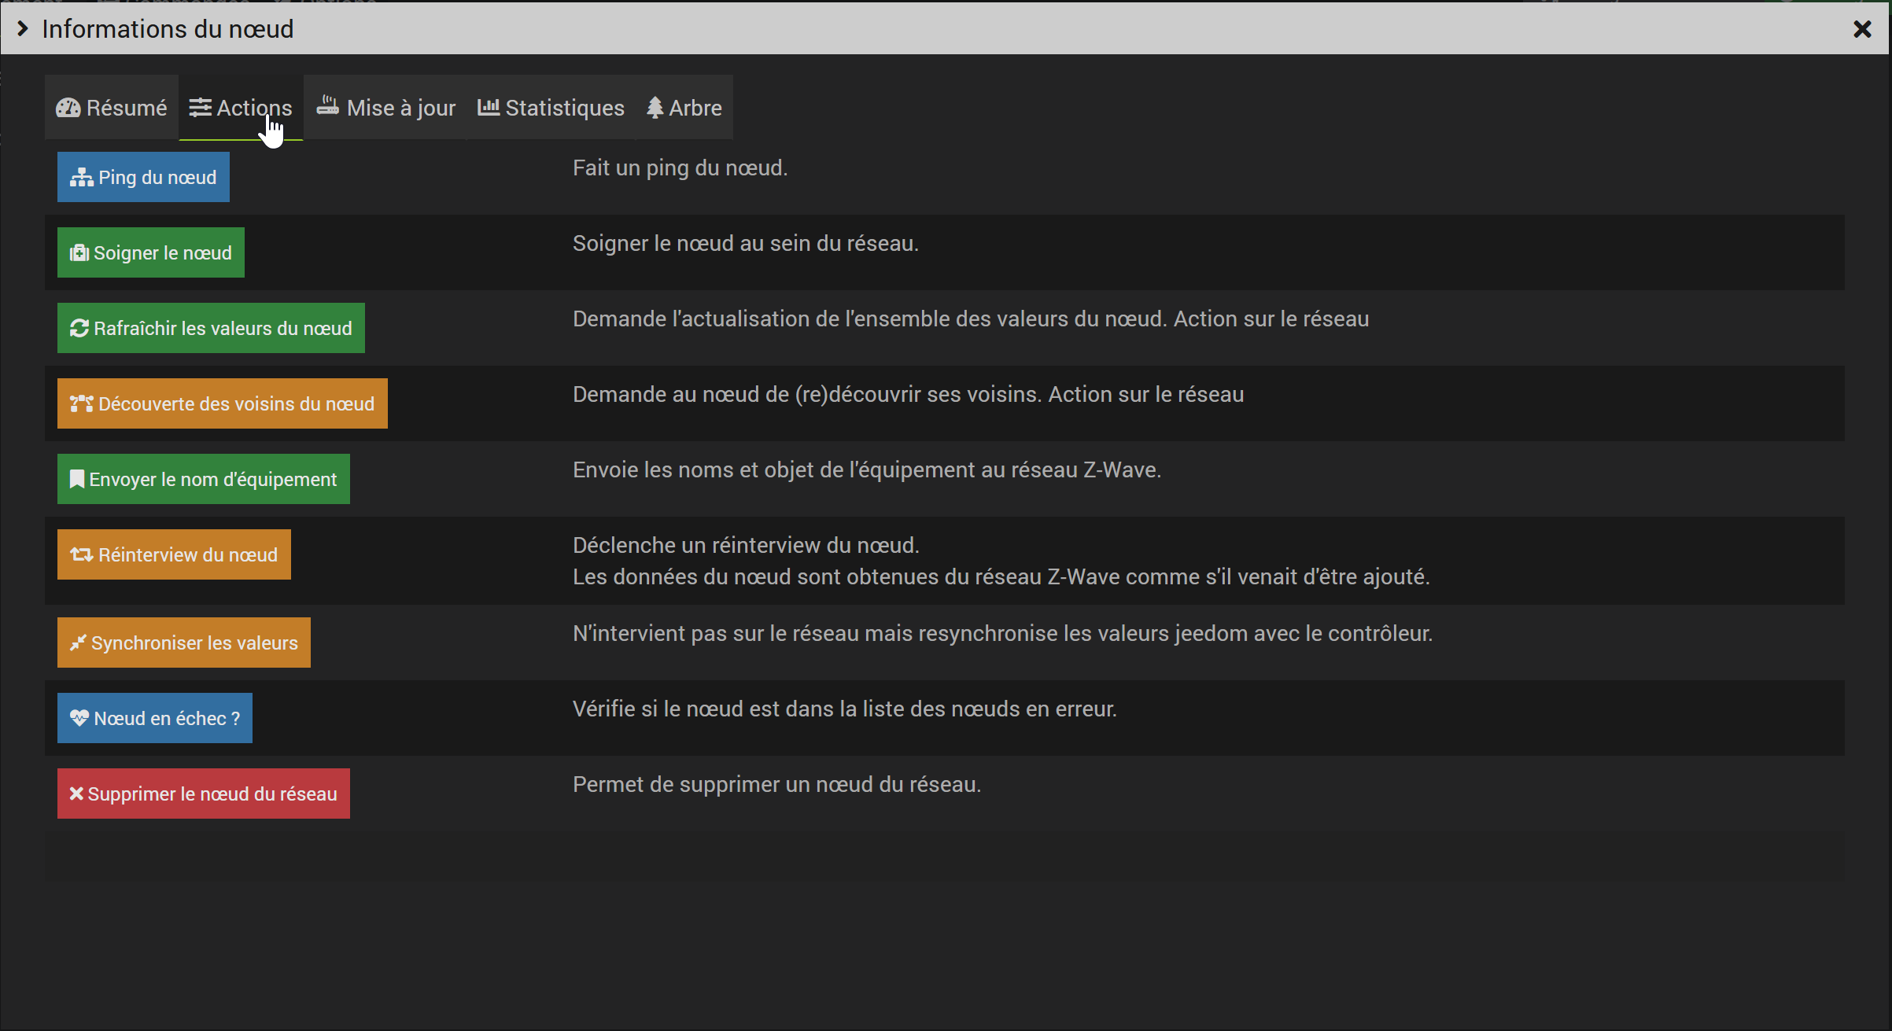Click the heartbeat icon on Nœud en échec
This screenshot has height=1031, width=1892.
point(79,718)
